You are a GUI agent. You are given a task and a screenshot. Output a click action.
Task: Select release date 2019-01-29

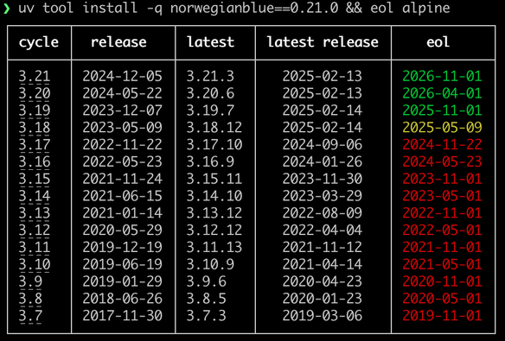(123, 281)
